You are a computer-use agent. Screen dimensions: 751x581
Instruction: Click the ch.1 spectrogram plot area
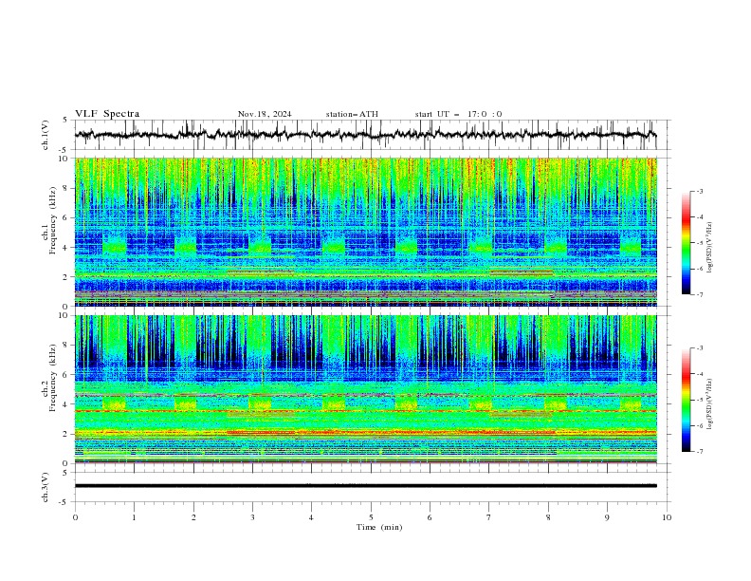(366, 232)
